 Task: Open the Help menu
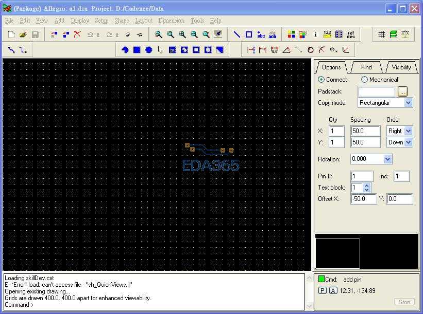click(x=215, y=21)
